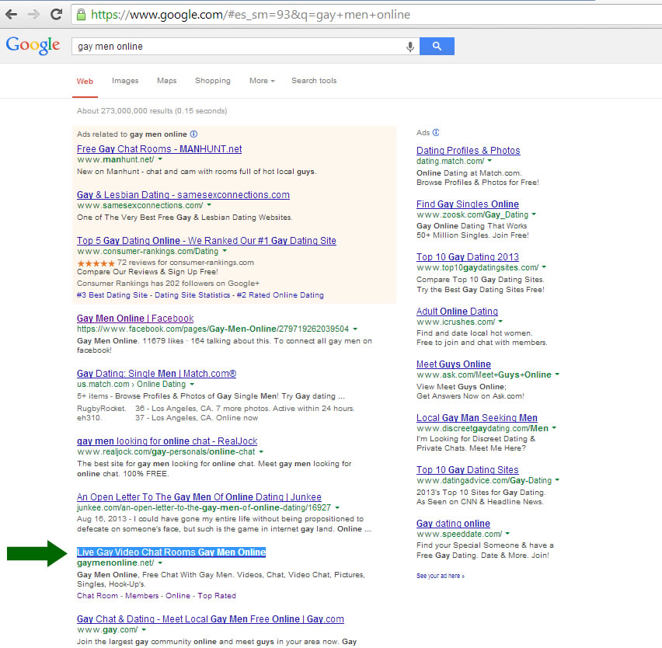Screen dimensions: 662x648
Task: Click the browser forward arrow
Action: tap(33, 13)
